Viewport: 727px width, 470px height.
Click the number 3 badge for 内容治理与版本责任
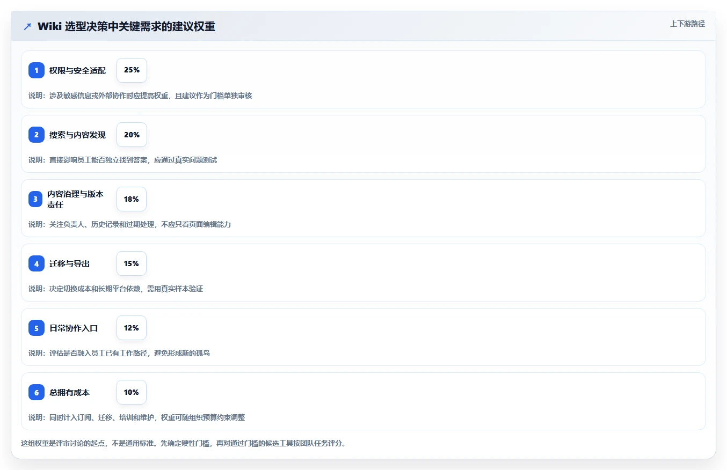[37, 199]
